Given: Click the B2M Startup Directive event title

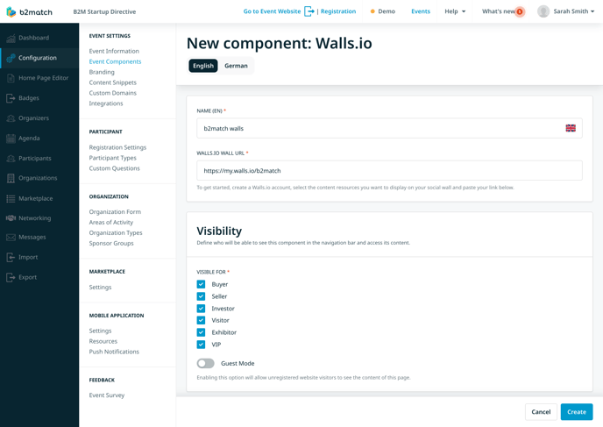Looking at the screenshot, I should pos(104,12).
